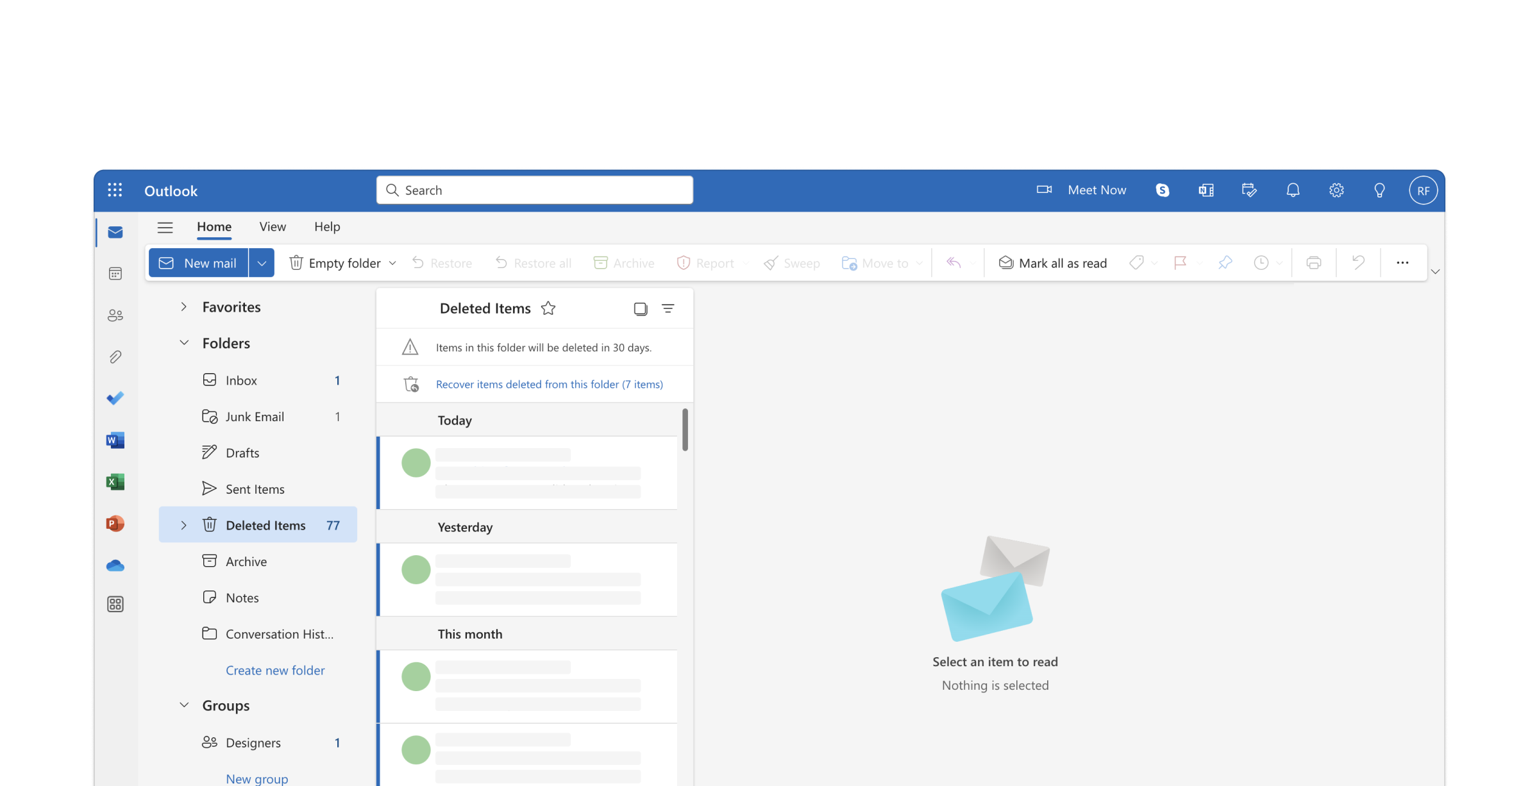Click Recover items deleted from this folder

click(x=550, y=383)
